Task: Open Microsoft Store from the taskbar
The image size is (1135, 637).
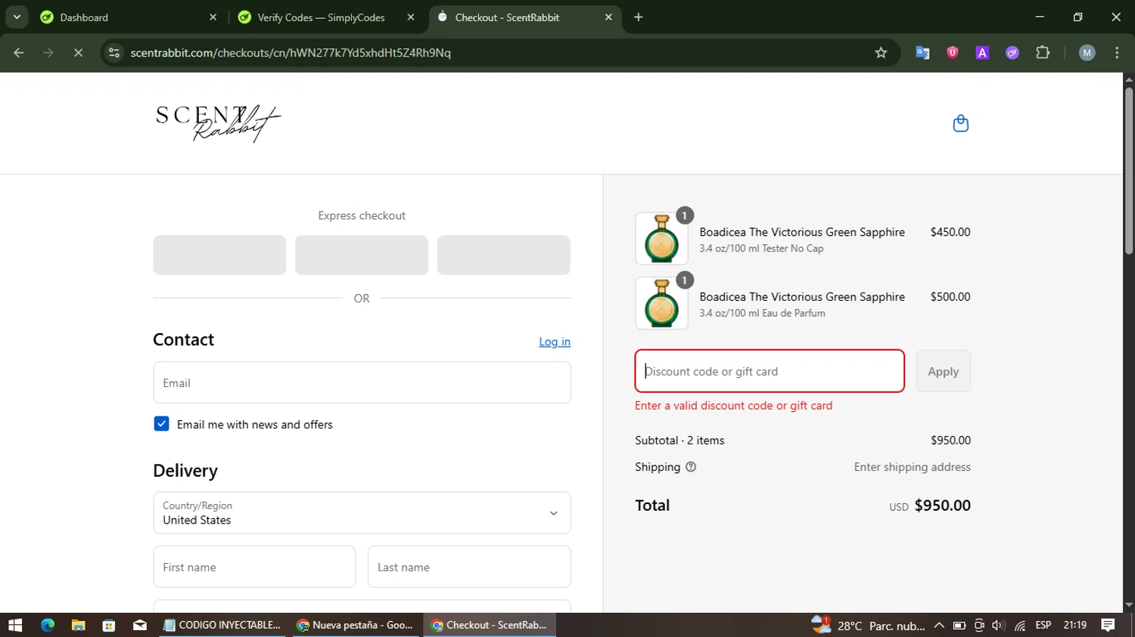Action: click(x=109, y=625)
